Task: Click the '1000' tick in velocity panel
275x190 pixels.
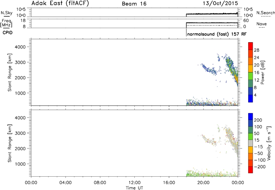Action: coord(20,164)
